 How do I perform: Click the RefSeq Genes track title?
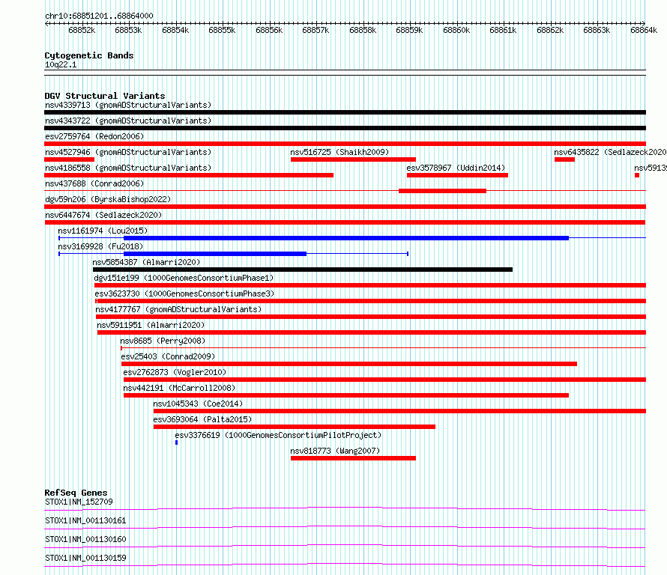pos(76,493)
